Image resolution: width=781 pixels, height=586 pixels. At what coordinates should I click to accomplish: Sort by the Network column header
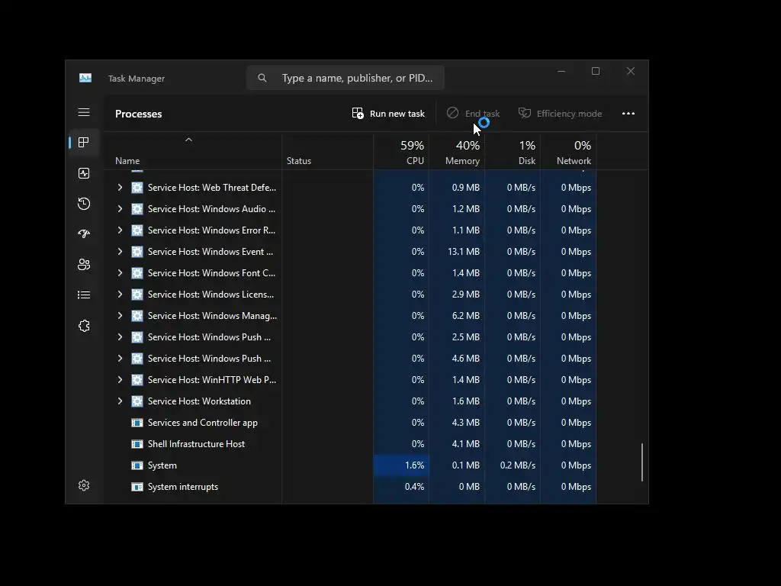568,152
